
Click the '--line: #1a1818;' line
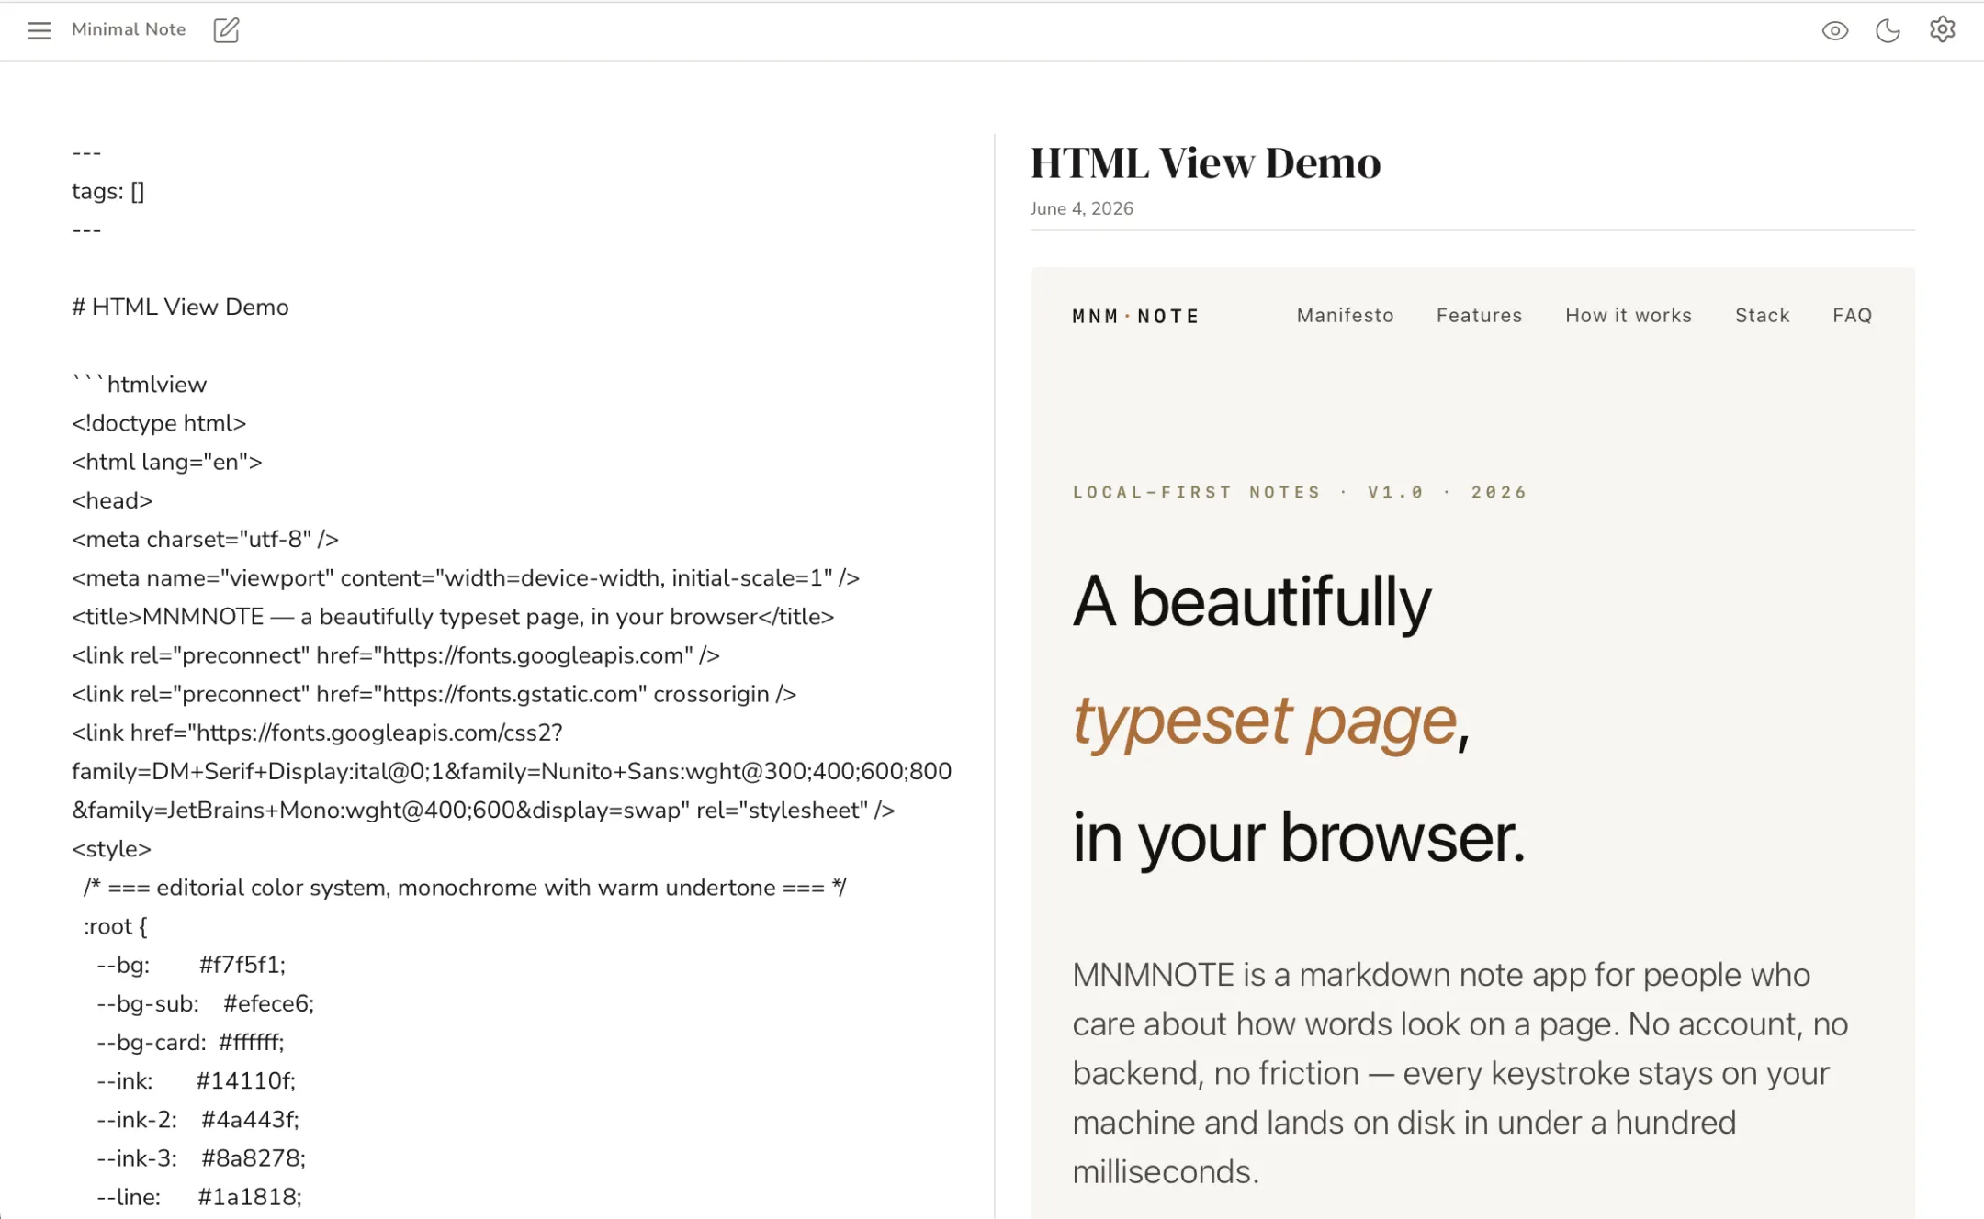pos(198,1196)
